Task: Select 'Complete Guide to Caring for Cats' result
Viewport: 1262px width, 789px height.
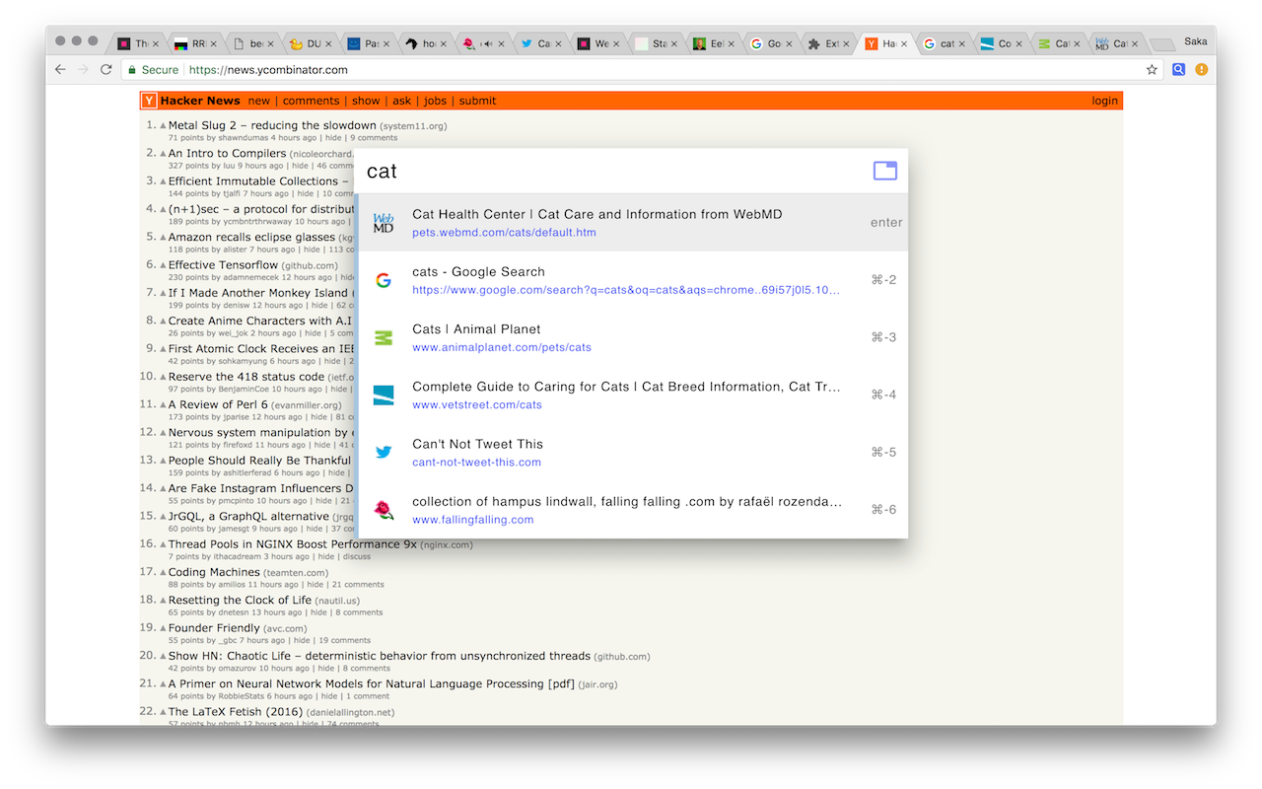Action: (x=633, y=394)
